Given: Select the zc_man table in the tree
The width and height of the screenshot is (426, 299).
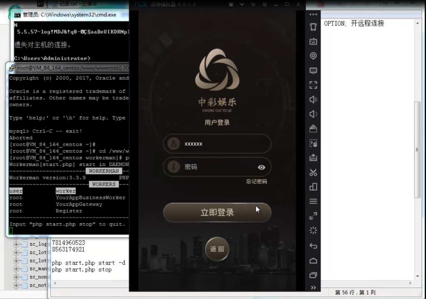Looking at the screenshot, I should coord(38,269).
